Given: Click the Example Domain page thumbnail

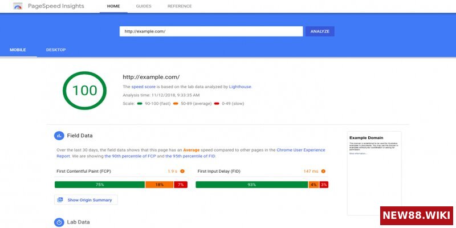Looking at the screenshot, I should (374, 173).
